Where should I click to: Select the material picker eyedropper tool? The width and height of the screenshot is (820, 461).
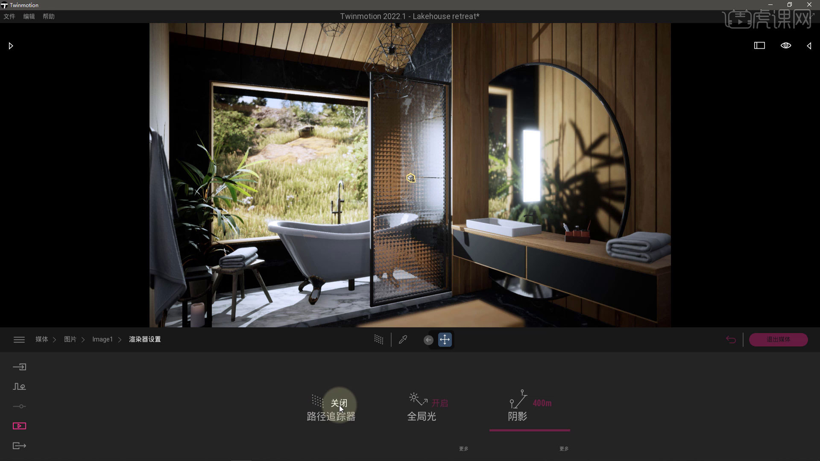(x=403, y=340)
